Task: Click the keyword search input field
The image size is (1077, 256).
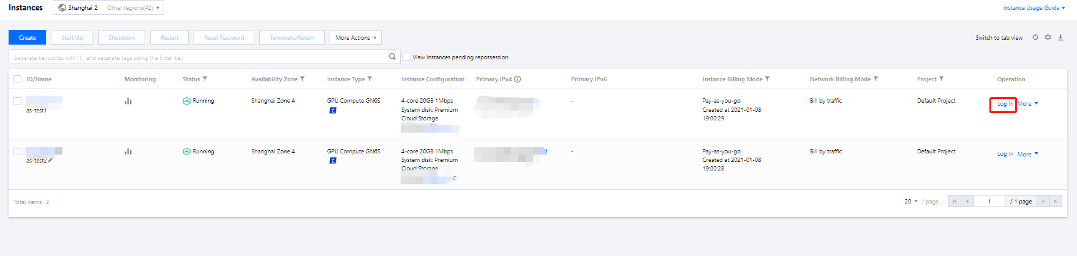Action: 196,57
